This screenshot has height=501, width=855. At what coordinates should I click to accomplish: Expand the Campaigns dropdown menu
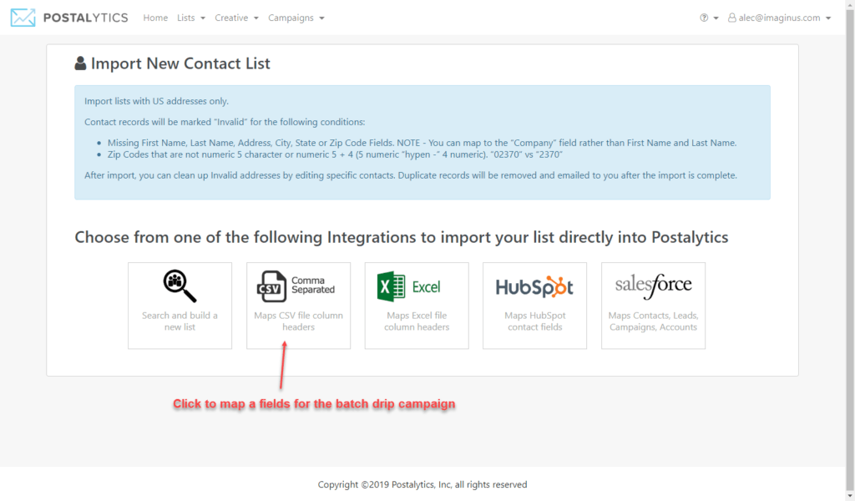(x=296, y=18)
